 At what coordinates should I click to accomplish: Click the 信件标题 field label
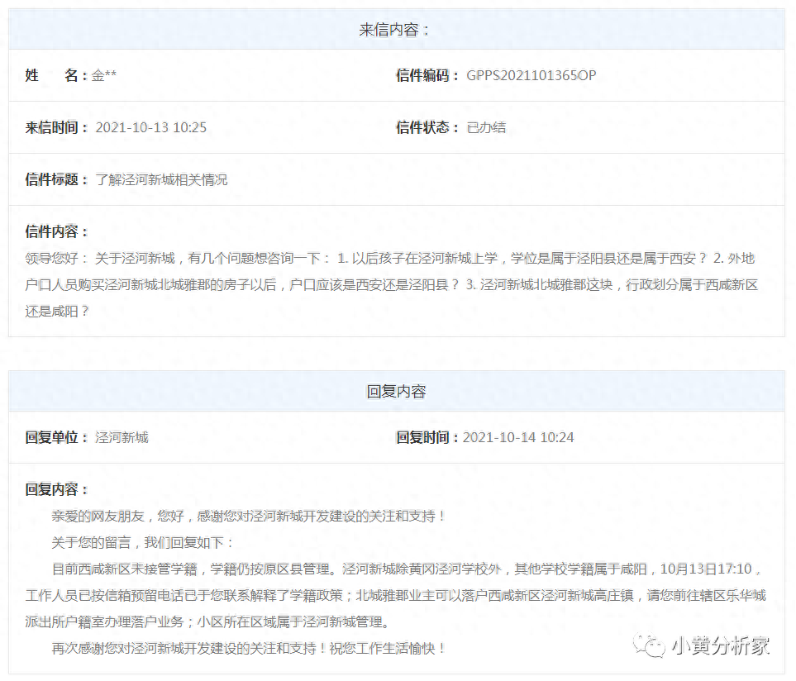(56, 179)
